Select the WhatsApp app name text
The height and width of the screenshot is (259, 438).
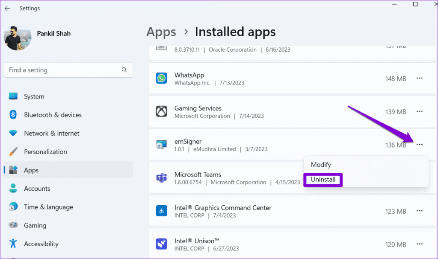pyautogui.click(x=189, y=75)
